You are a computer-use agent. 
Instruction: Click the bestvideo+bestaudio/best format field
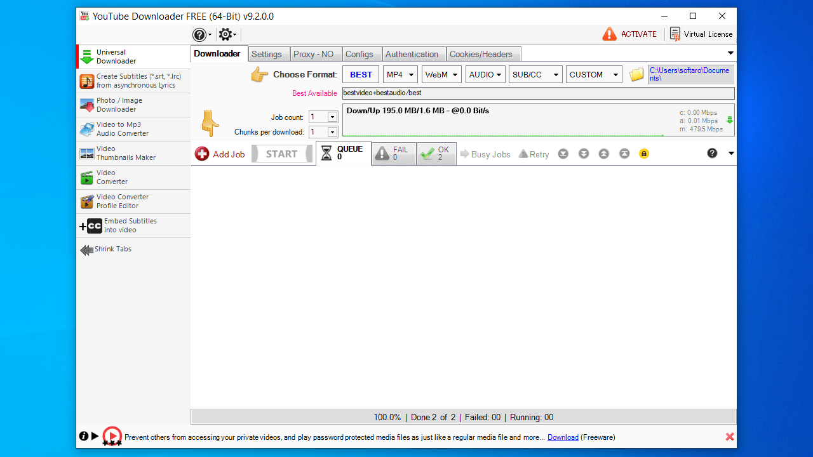click(x=539, y=93)
